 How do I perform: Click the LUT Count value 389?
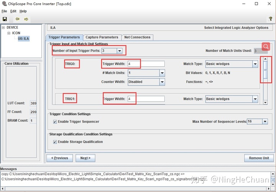33,103
